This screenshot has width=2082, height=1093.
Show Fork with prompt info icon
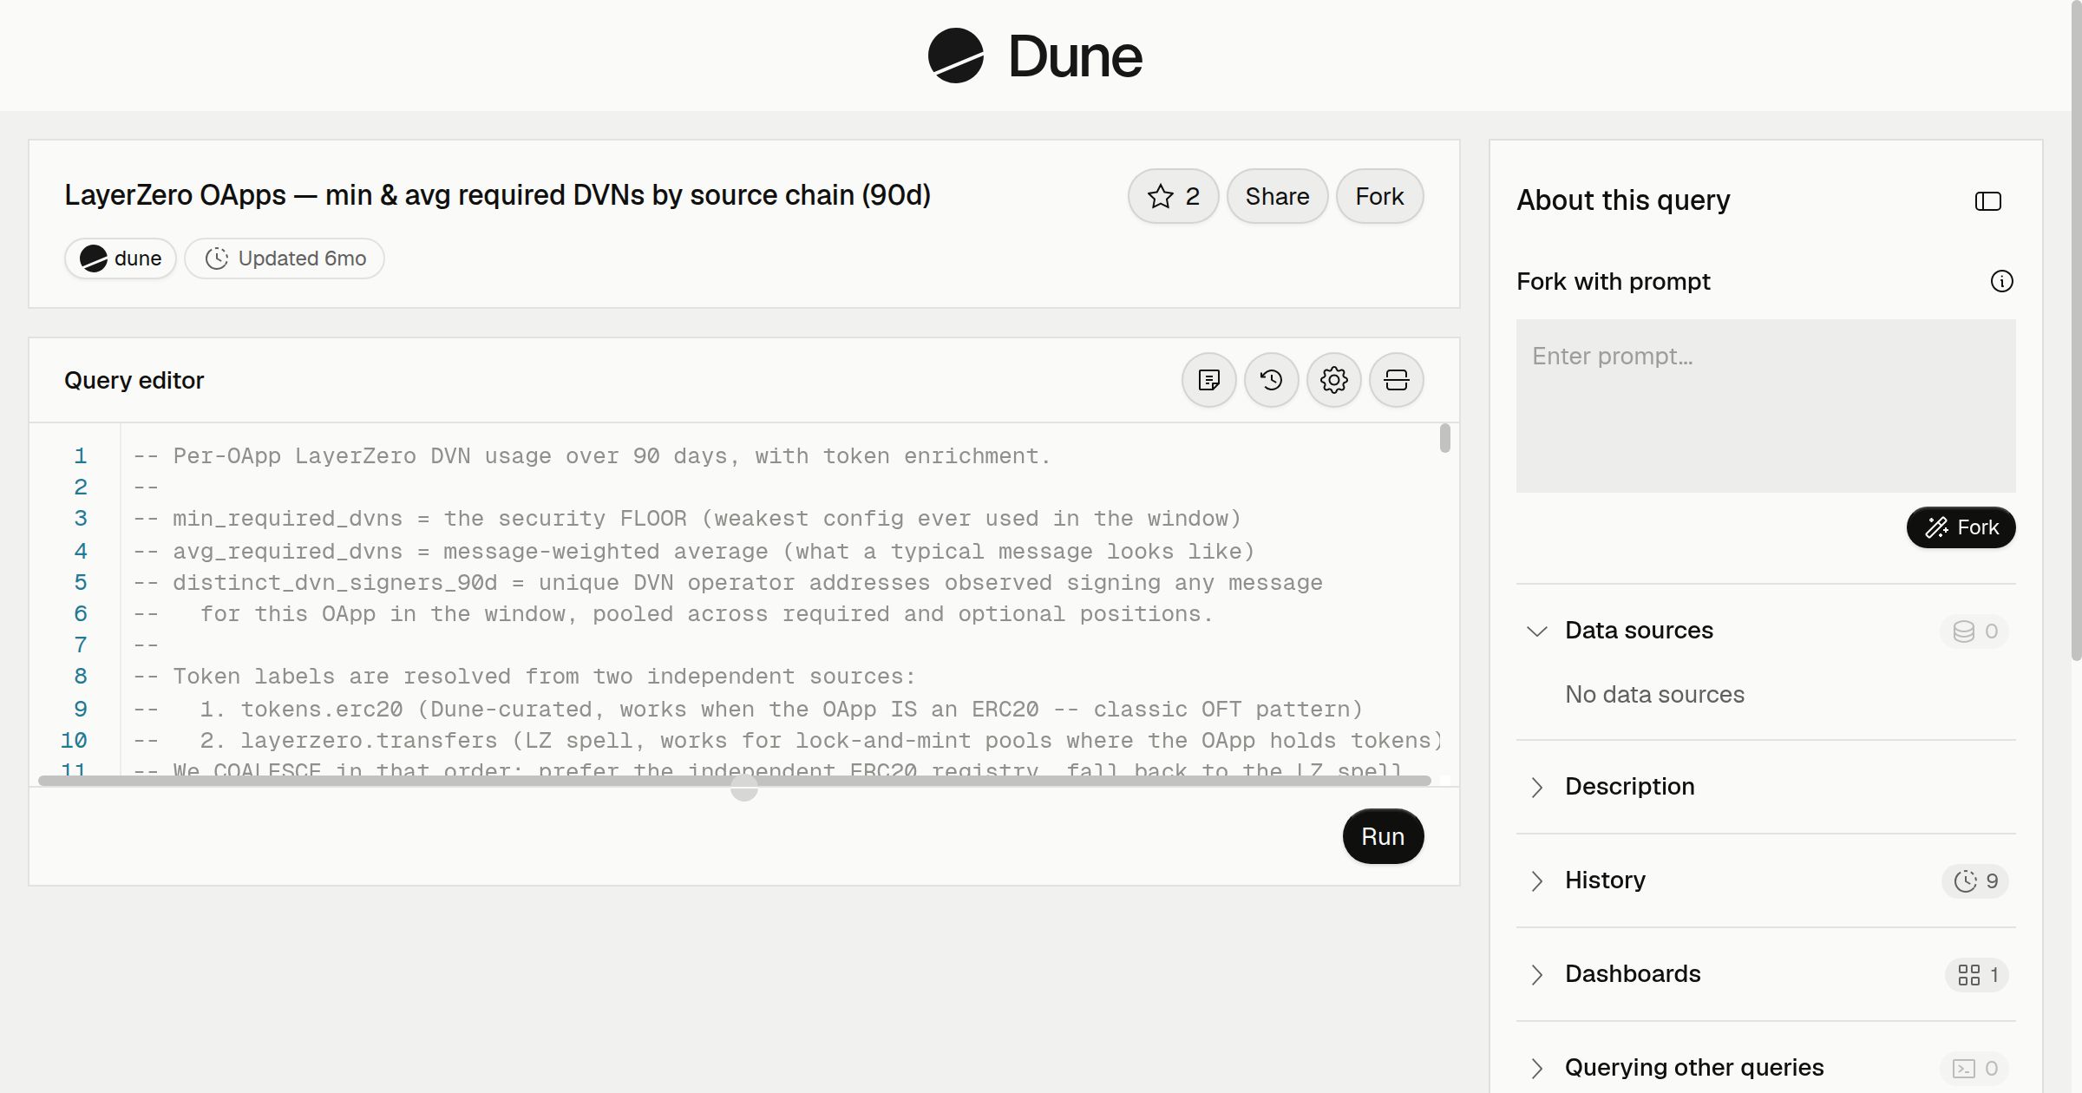(2002, 281)
